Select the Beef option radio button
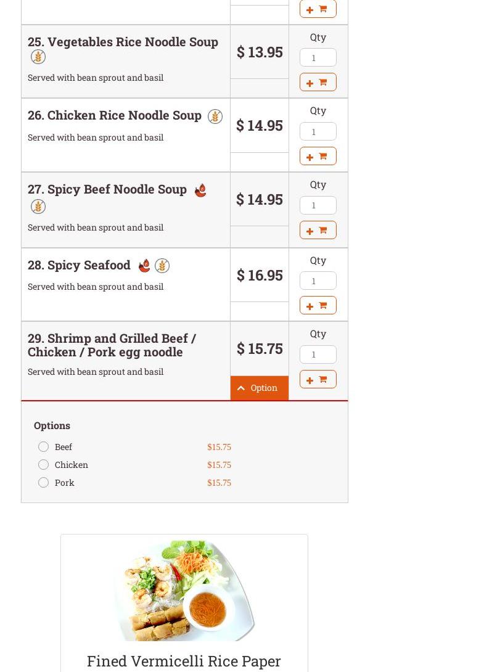The width and height of the screenshot is (484, 672). pyautogui.click(x=43, y=446)
